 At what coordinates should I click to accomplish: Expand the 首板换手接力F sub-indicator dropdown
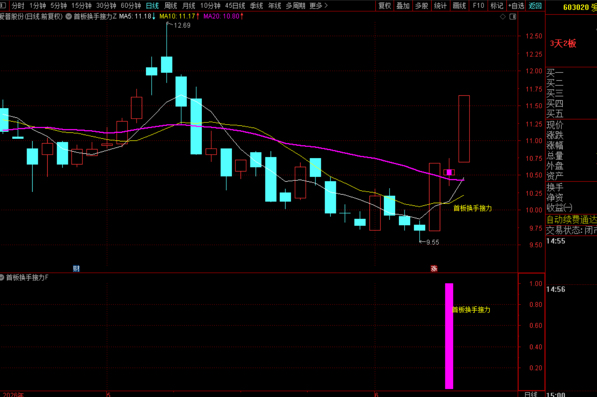point(2,278)
